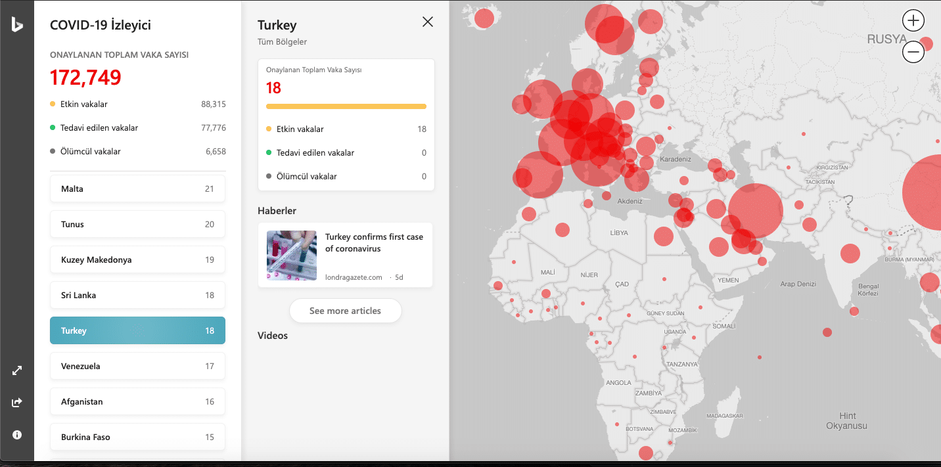Zoom in on the map
Viewport: 941px width, 467px height.
[x=913, y=20]
